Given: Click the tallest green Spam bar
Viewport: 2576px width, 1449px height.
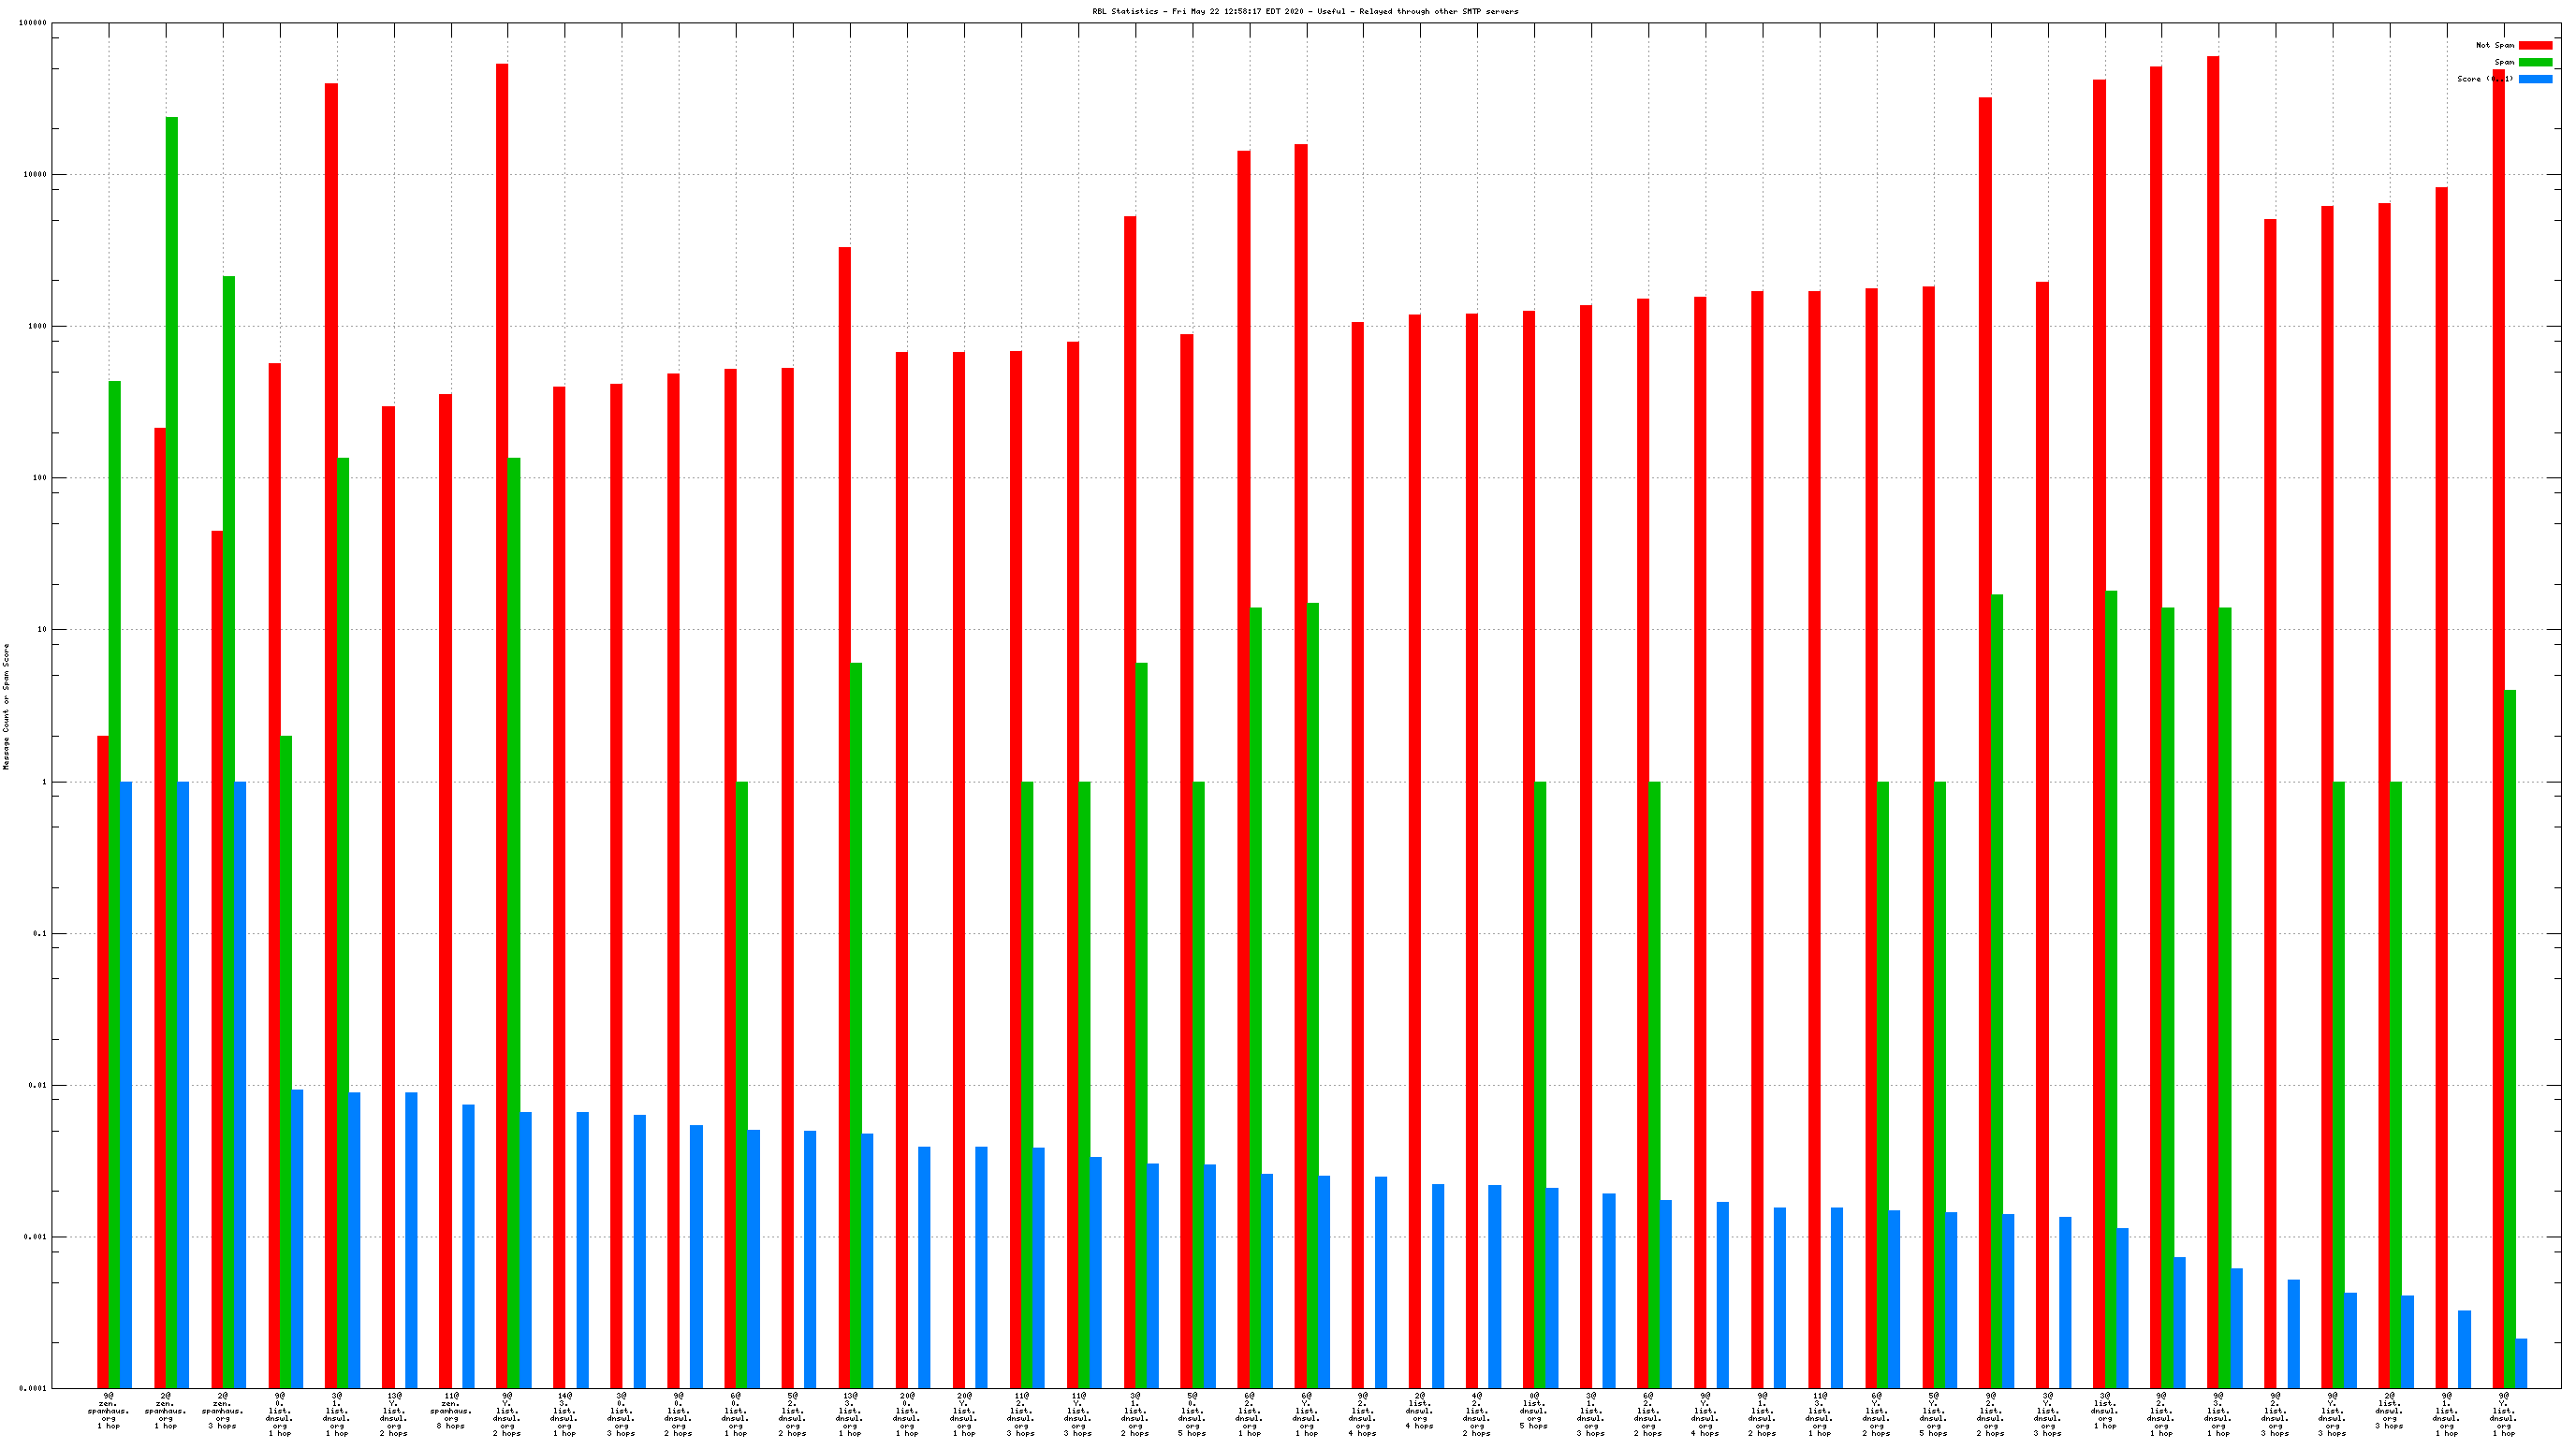Looking at the screenshot, I should pos(172,700).
